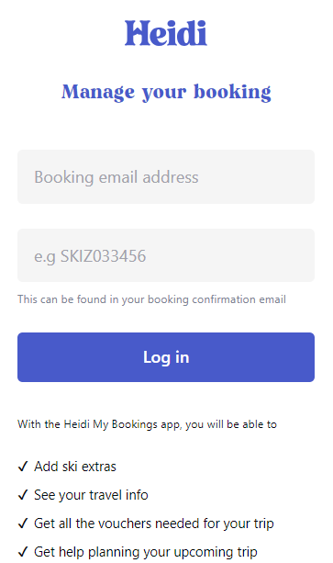Select the Manage your booking heading
Viewport: 333px width, 563px height.
(x=166, y=92)
